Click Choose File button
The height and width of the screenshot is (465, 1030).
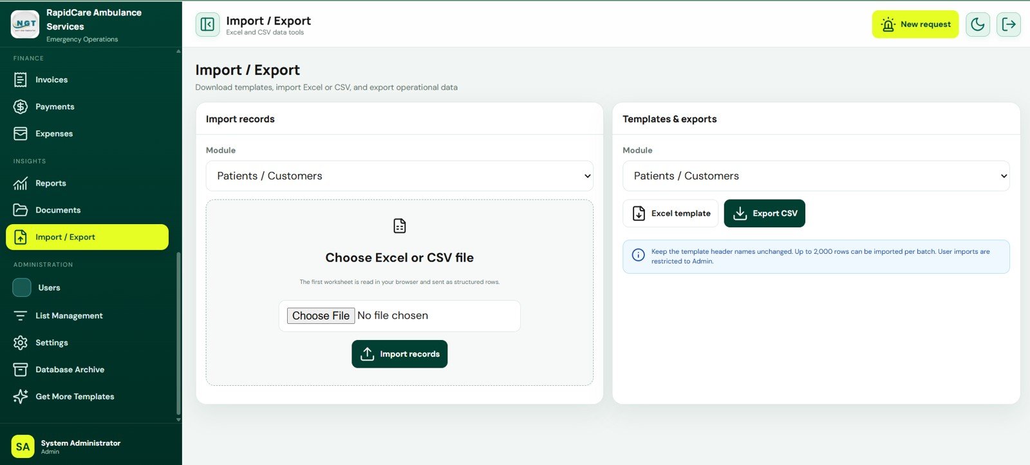321,316
